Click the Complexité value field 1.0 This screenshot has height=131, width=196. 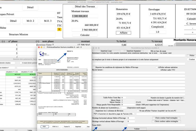[x=158, y=32]
